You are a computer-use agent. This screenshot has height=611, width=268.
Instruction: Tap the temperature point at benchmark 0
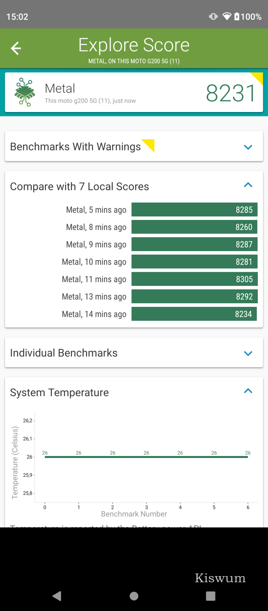45,457
